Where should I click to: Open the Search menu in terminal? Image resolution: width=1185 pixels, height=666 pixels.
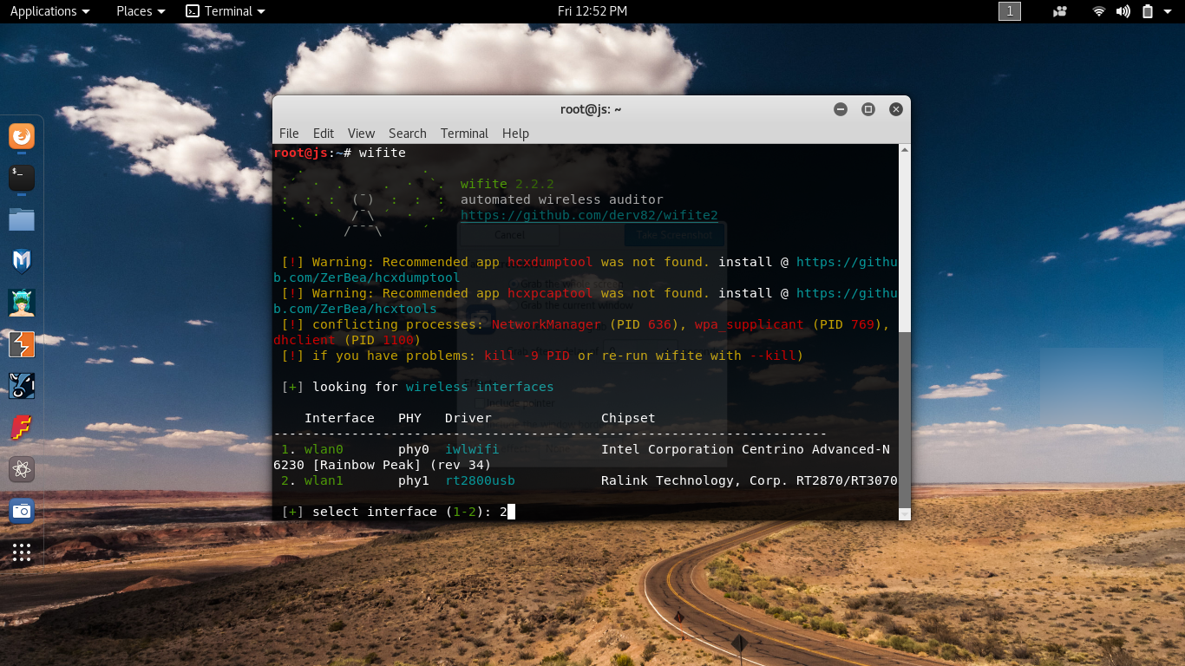point(408,134)
